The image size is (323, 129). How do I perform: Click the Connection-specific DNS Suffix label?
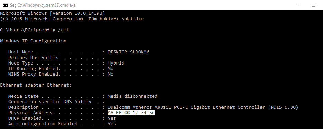click(50, 102)
